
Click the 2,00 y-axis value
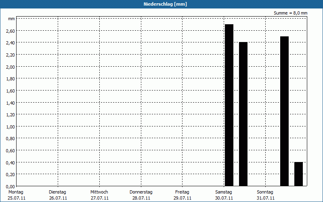[10, 67]
